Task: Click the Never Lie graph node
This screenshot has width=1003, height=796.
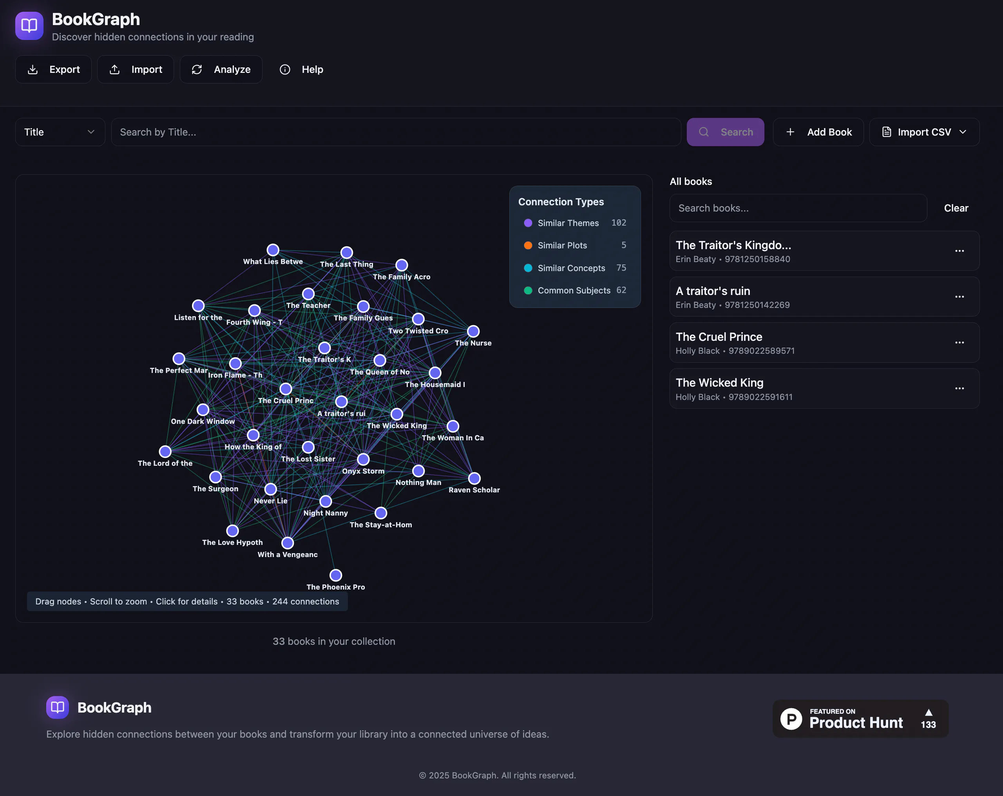Action: [x=271, y=489]
